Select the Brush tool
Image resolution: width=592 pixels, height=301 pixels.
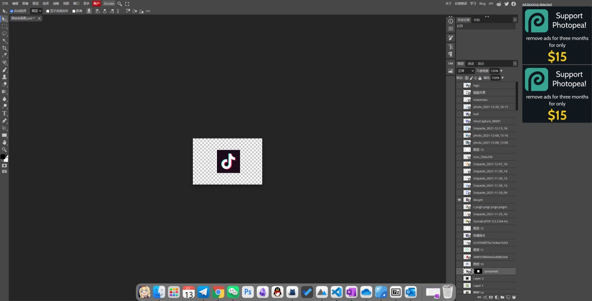(x=5, y=70)
